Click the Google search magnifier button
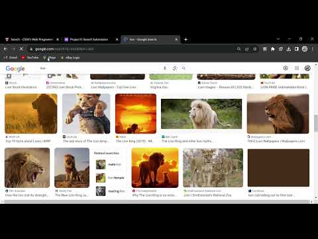The image size is (318, 239). pyautogui.click(x=184, y=68)
